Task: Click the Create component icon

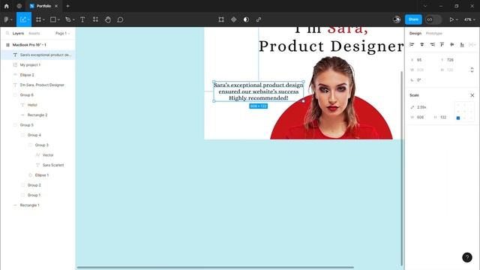Action: pyautogui.click(x=234, y=19)
